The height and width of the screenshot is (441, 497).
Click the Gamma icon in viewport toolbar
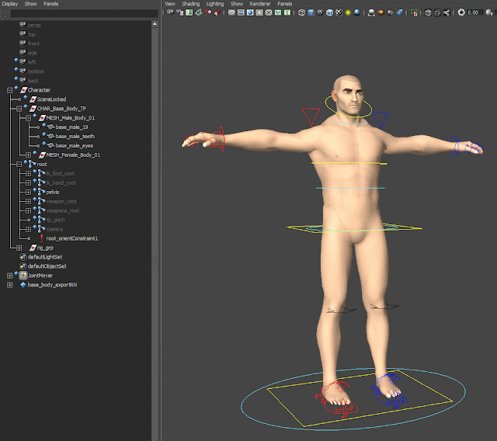pos(490,12)
